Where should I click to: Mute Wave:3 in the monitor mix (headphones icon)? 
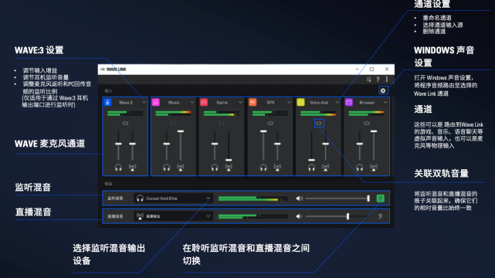pyautogui.click(x=118, y=168)
